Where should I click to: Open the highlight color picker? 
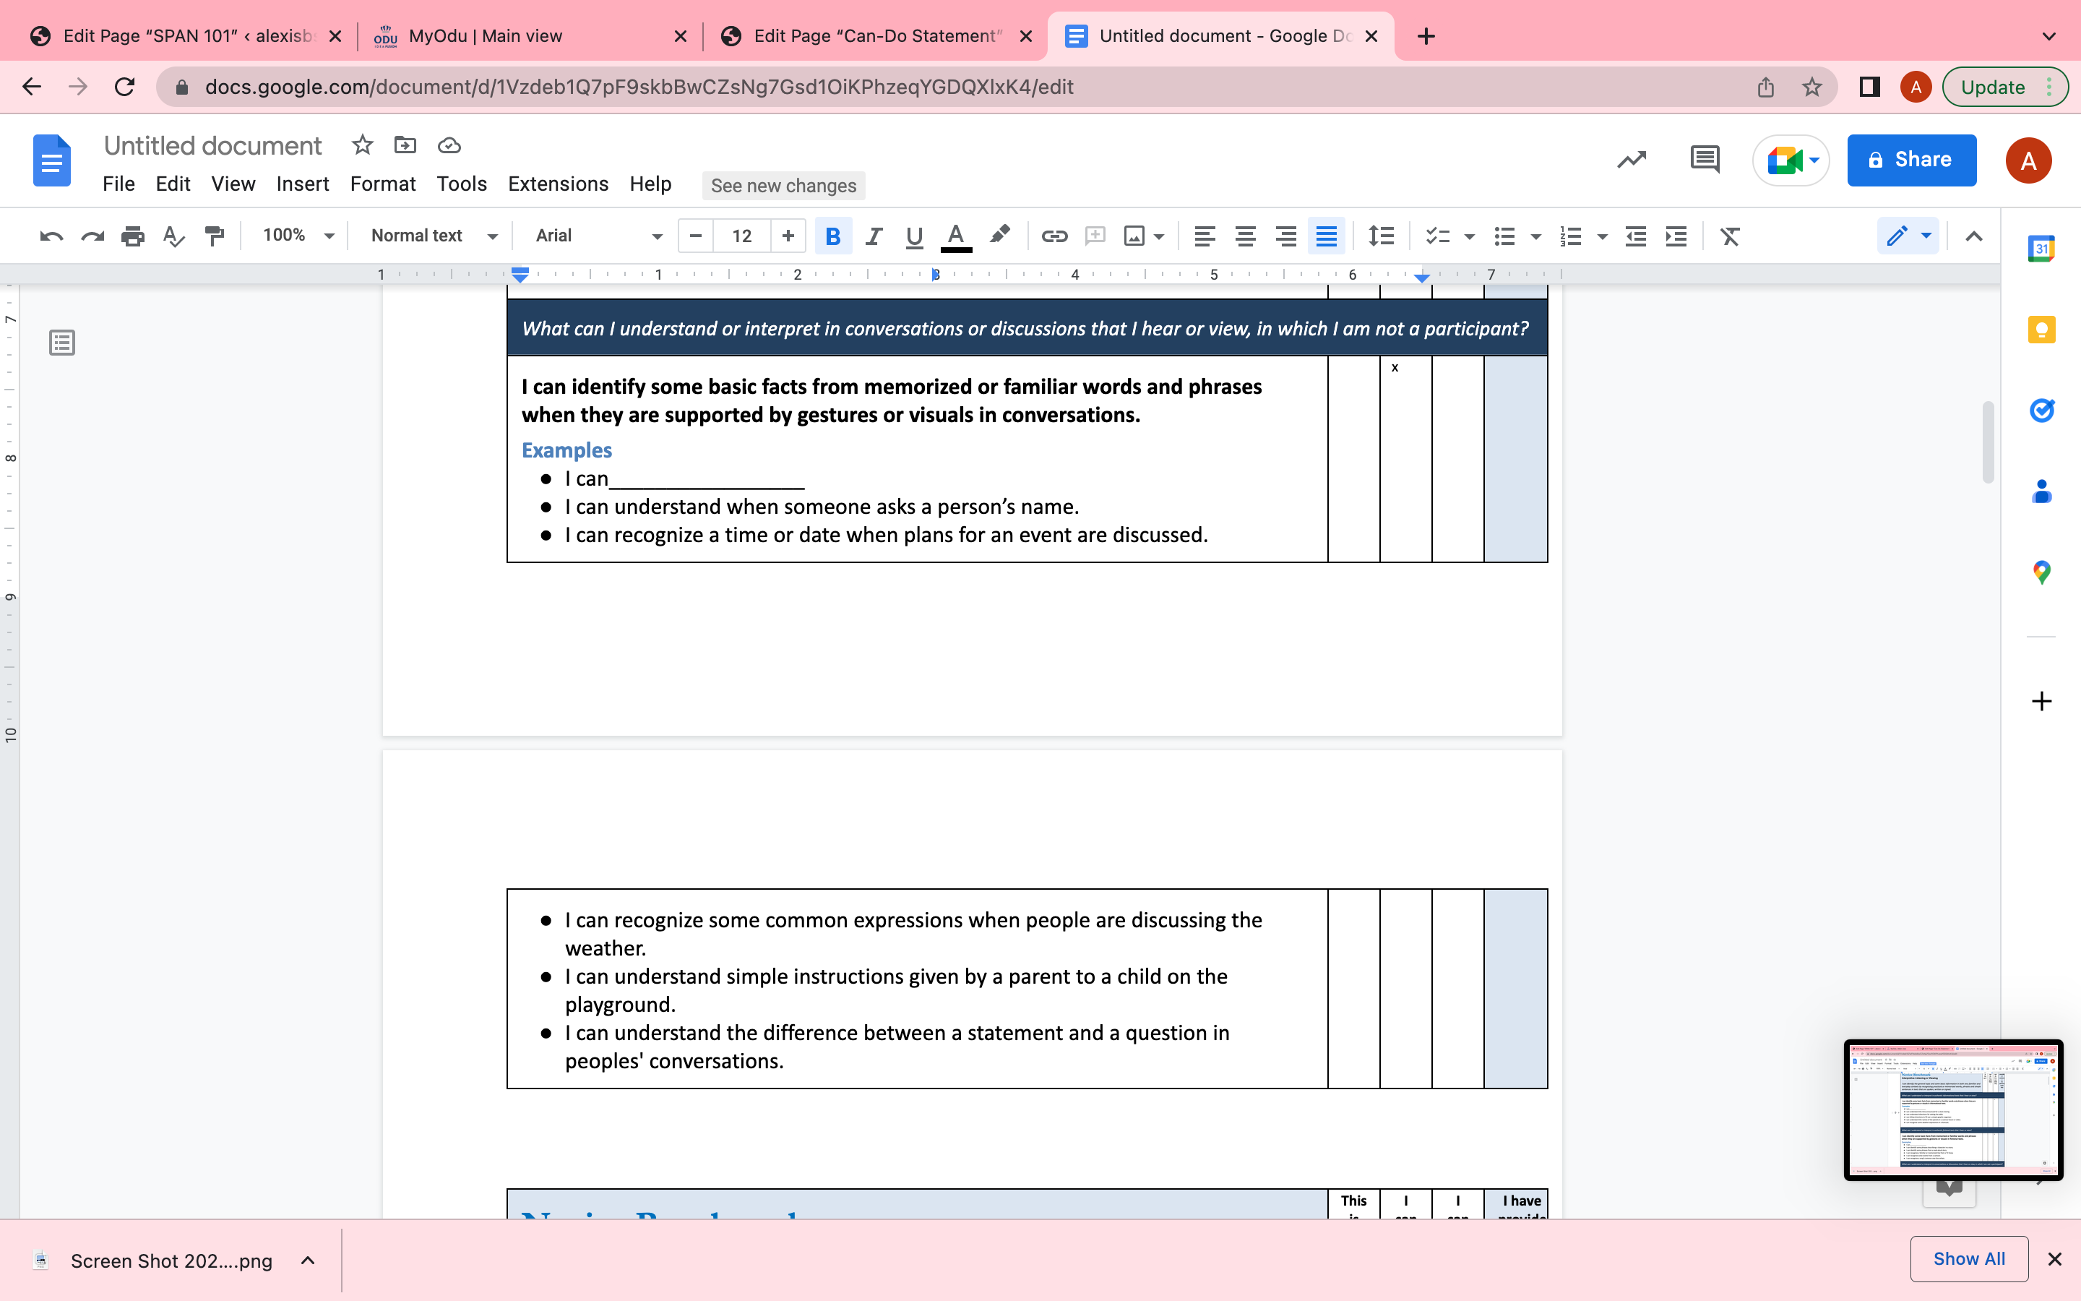(999, 236)
